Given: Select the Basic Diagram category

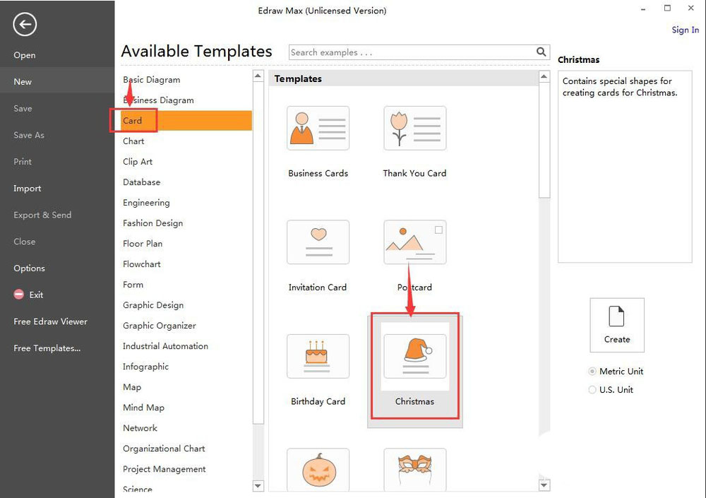Looking at the screenshot, I should point(151,80).
